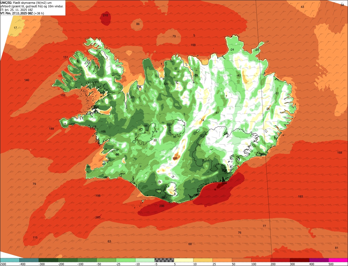The image size is (348, 266).
Task: Click the red-orange swatch between 100 and 200
Action: (x=261, y=260)
